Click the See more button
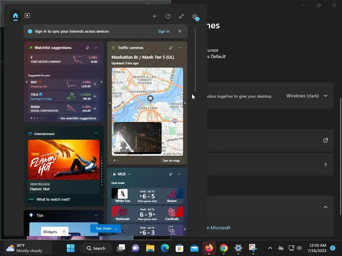 [106, 229]
